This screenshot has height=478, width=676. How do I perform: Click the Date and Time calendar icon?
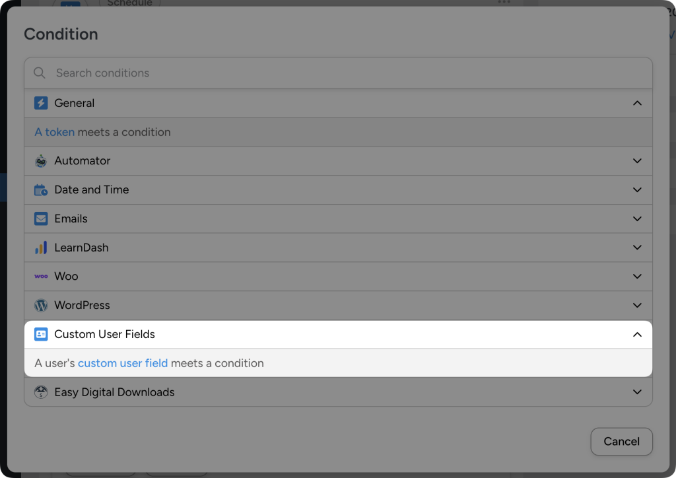[x=40, y=189]
